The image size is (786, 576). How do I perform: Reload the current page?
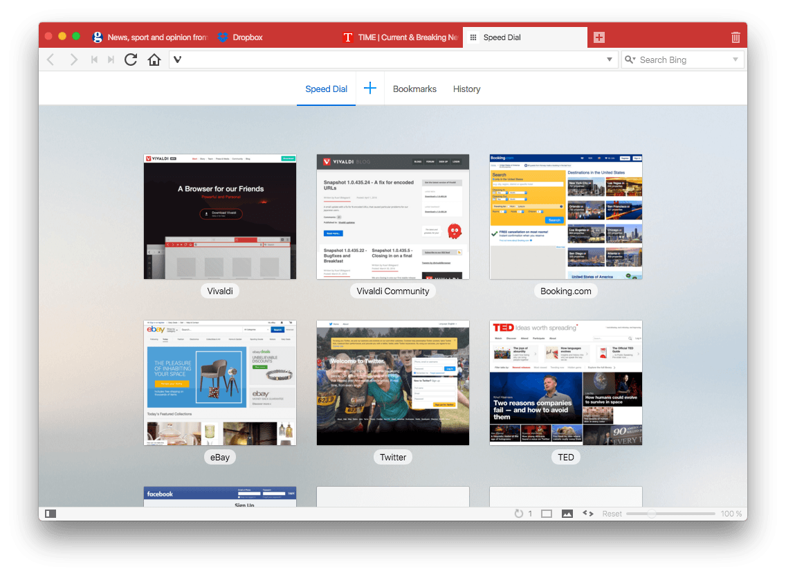(131, 60)
